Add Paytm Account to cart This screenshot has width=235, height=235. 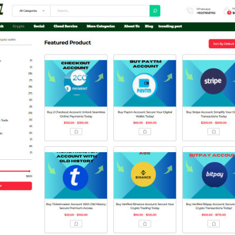[x=145, y=132]
